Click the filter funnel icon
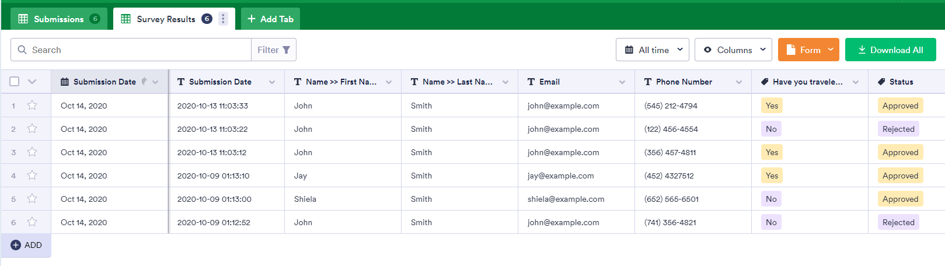Screen dimensions: 945x266 coord(286,50)
